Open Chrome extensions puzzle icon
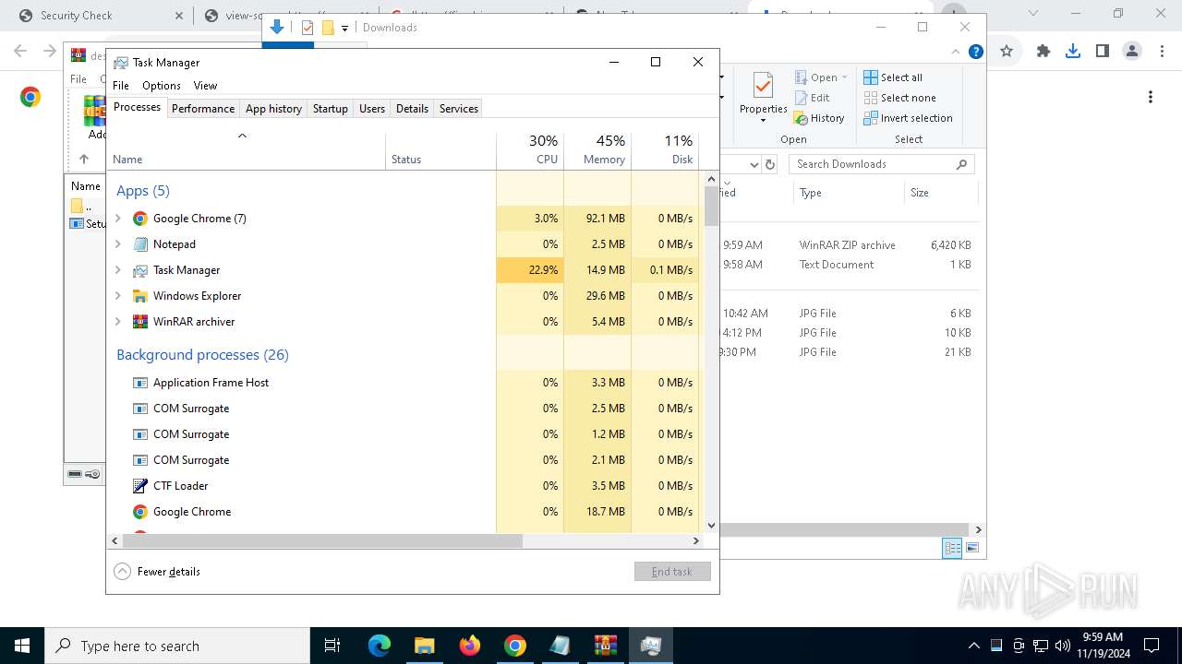The width and height of the screenshot is (1182, 664). click(x=1043, y=52)
